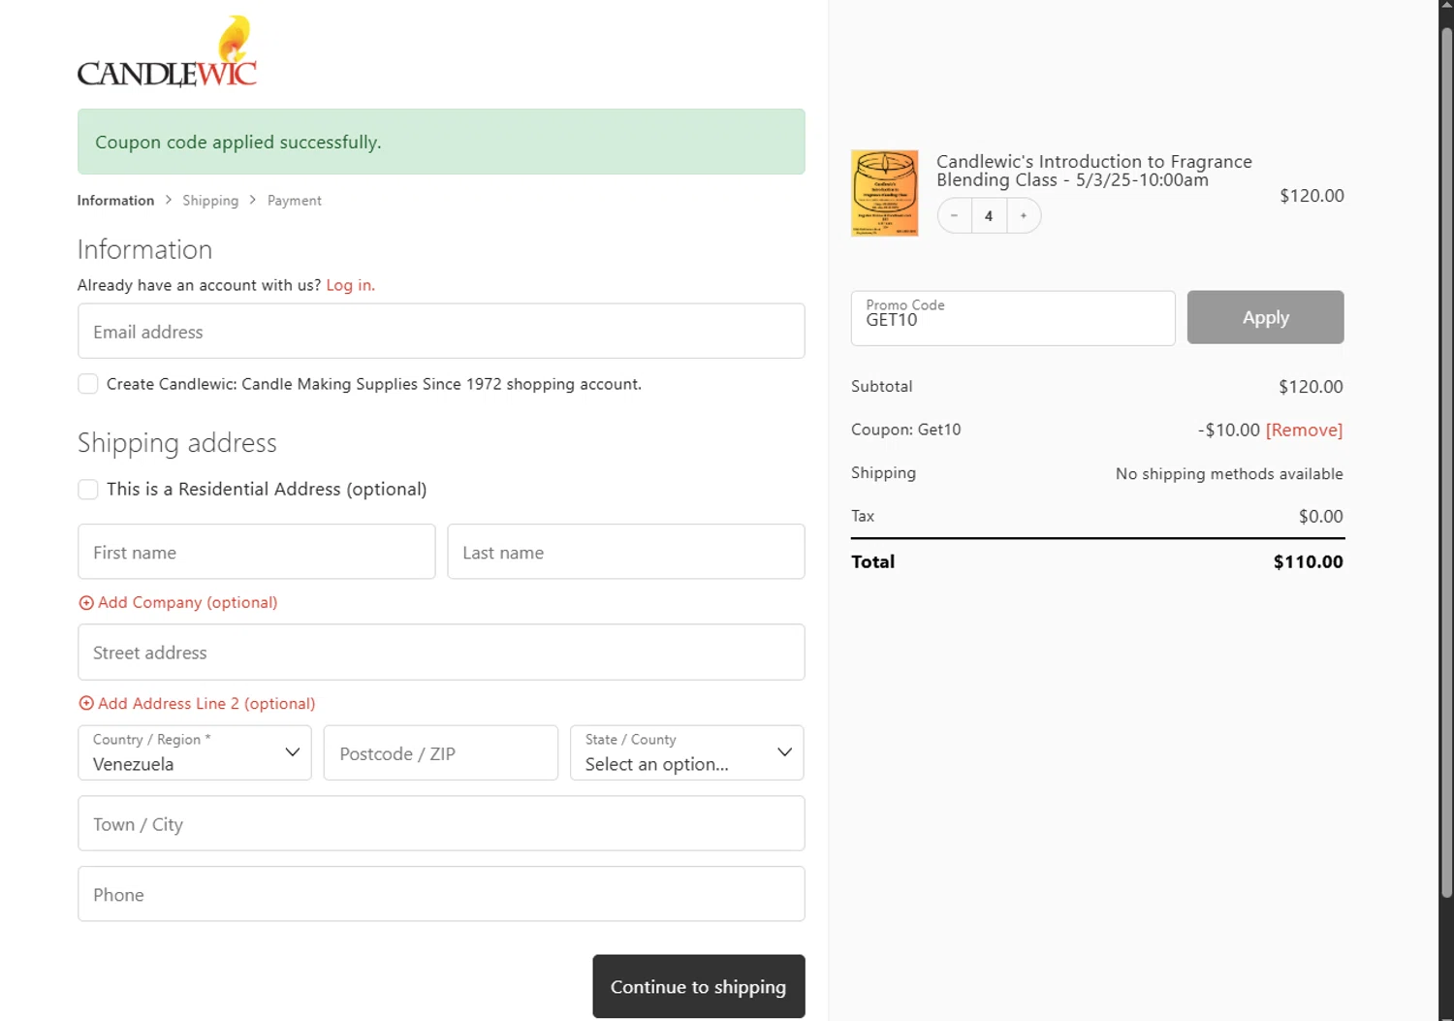The image size is (1454, 1021).
Task: Click 'No shipping methods available' text
Action: (x=1229, y=473)
